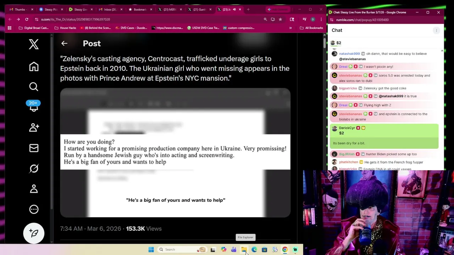Click Chrome's forward navigation arrow
This screenshot has width=454, height=255.
18,19
